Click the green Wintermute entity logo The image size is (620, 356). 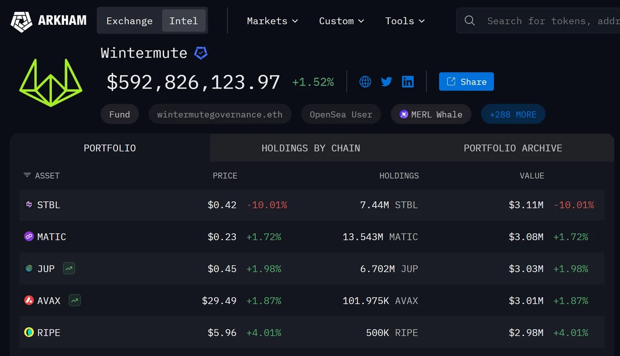coord(51,82)
